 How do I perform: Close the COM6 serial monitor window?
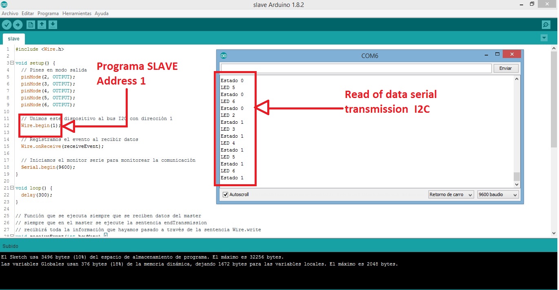tap(512, 54)
